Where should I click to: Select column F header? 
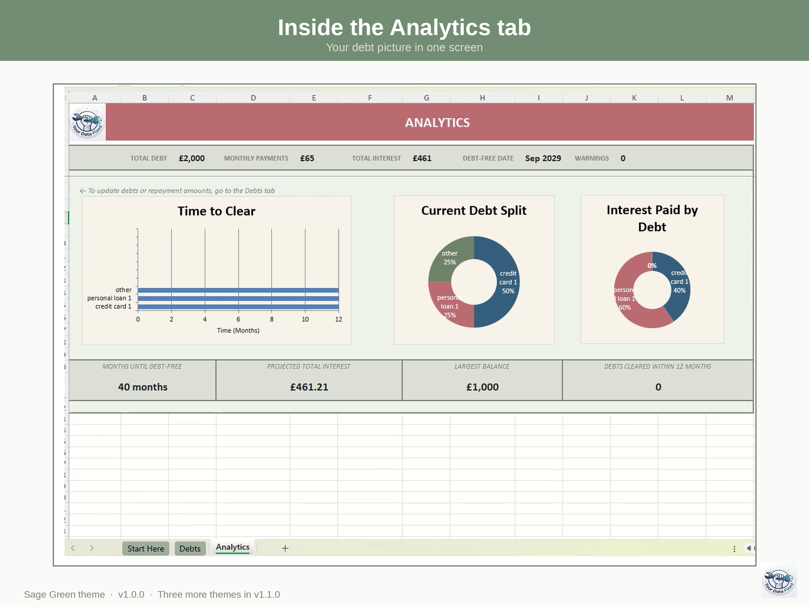(x=370, y=98)
